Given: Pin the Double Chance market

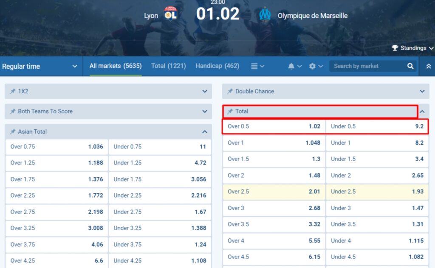Looking at the screenshot, I should click(230, 91).
